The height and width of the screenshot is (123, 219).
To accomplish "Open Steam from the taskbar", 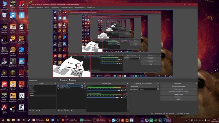I will (29, 120).
